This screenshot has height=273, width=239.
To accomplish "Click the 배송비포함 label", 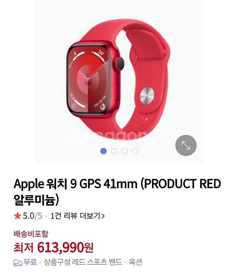I will pyautogui.click(x=31, y=234).
